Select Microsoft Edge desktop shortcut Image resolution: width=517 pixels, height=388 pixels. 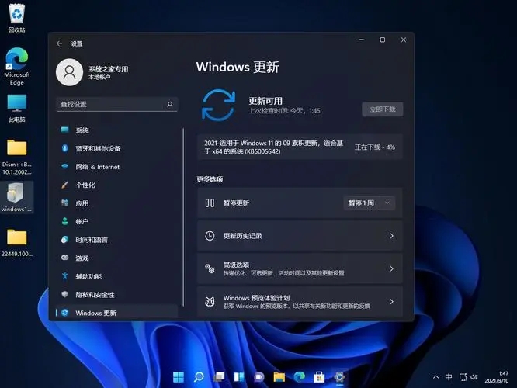point(17,67)
